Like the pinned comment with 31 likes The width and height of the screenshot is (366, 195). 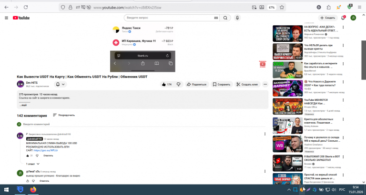click(x=28, y=156)
